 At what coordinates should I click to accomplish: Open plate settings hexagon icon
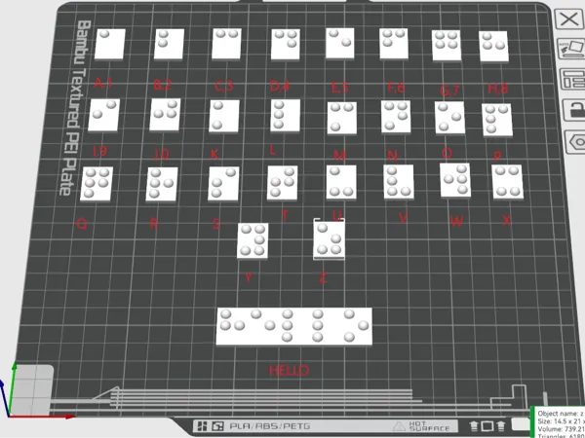(x=576, y=141)
